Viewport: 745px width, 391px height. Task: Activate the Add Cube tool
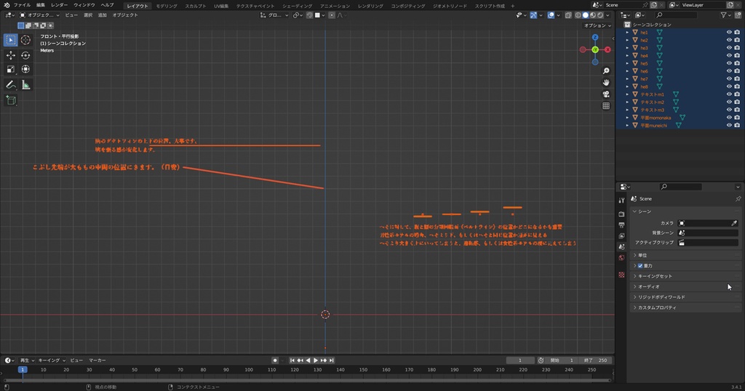[x=10, y=100]
